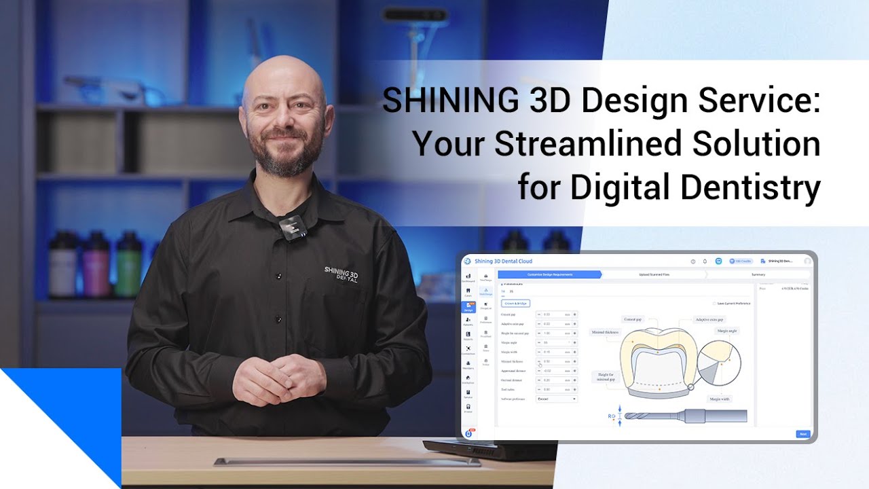Increase the Approximal distance value

[574, 371]
